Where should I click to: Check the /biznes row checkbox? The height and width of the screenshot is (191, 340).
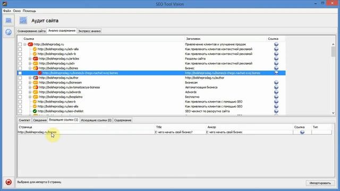tap(20, 68)
